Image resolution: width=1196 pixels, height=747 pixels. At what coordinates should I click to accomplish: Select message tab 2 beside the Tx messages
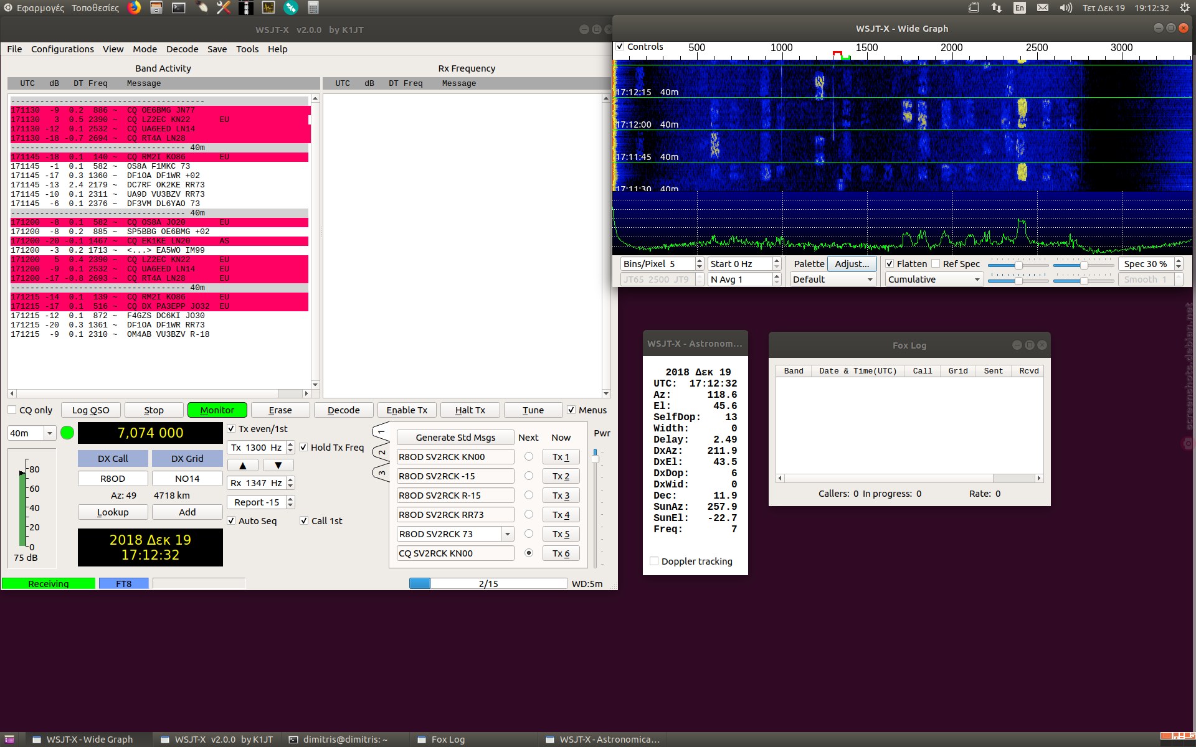pyautogui.click(x=381, y=453)
